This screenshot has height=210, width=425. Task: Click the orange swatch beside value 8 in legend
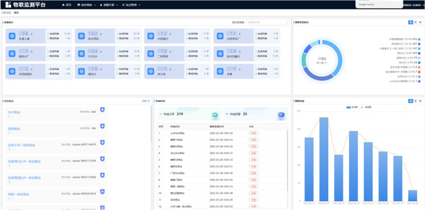(419, 67)
